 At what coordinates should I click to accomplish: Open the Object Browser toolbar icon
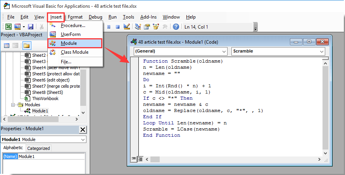click(x=156, y=27)
